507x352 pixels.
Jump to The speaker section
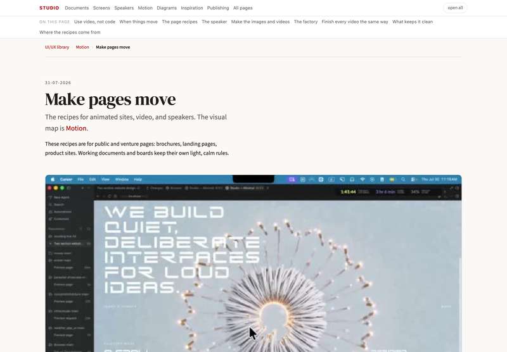[214, 22]
